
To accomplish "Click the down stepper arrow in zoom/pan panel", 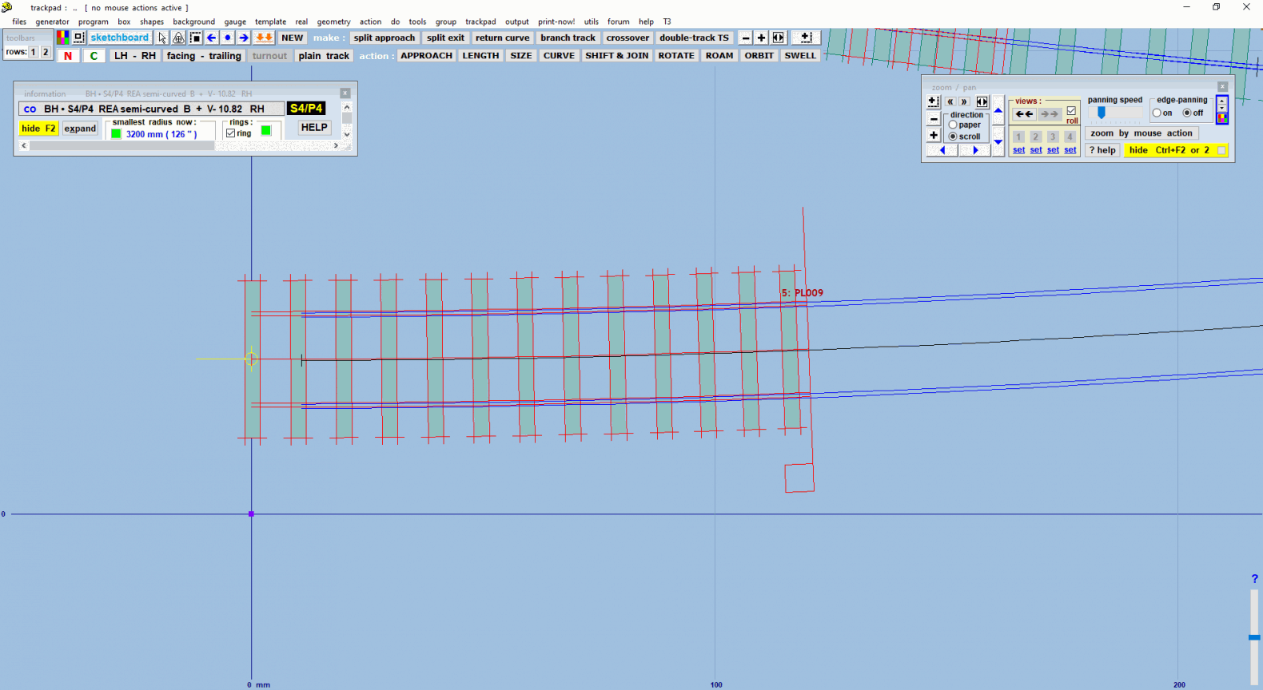I will point(1222,108).
